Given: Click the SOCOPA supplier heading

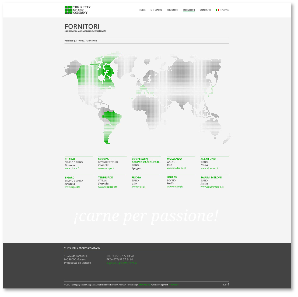Looking at the screenshot, I should click(103, 159).
